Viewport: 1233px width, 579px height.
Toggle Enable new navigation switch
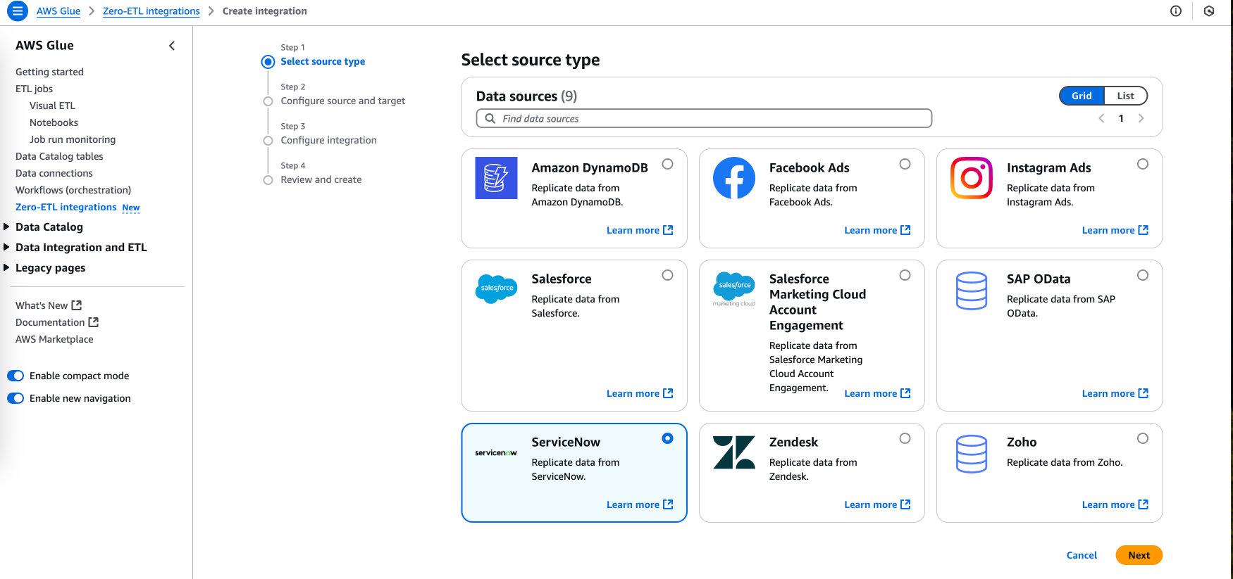[16, 398]
